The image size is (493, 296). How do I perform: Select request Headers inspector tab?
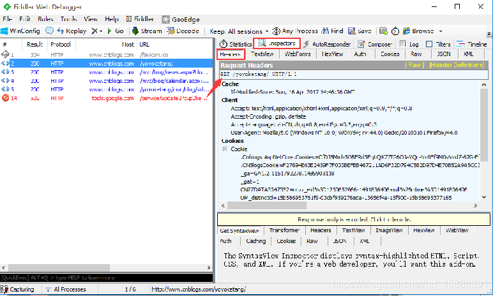(231, 54)
